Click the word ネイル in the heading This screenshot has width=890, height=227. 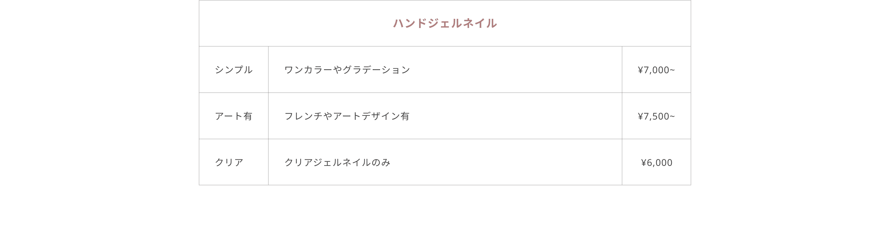[480, 23]
